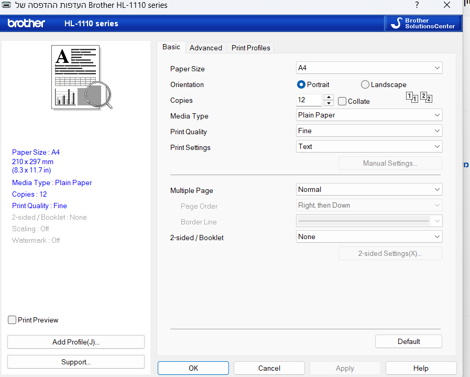Click the Support button
This screenshot has width=470, height=377.
[x=76, y=362]
